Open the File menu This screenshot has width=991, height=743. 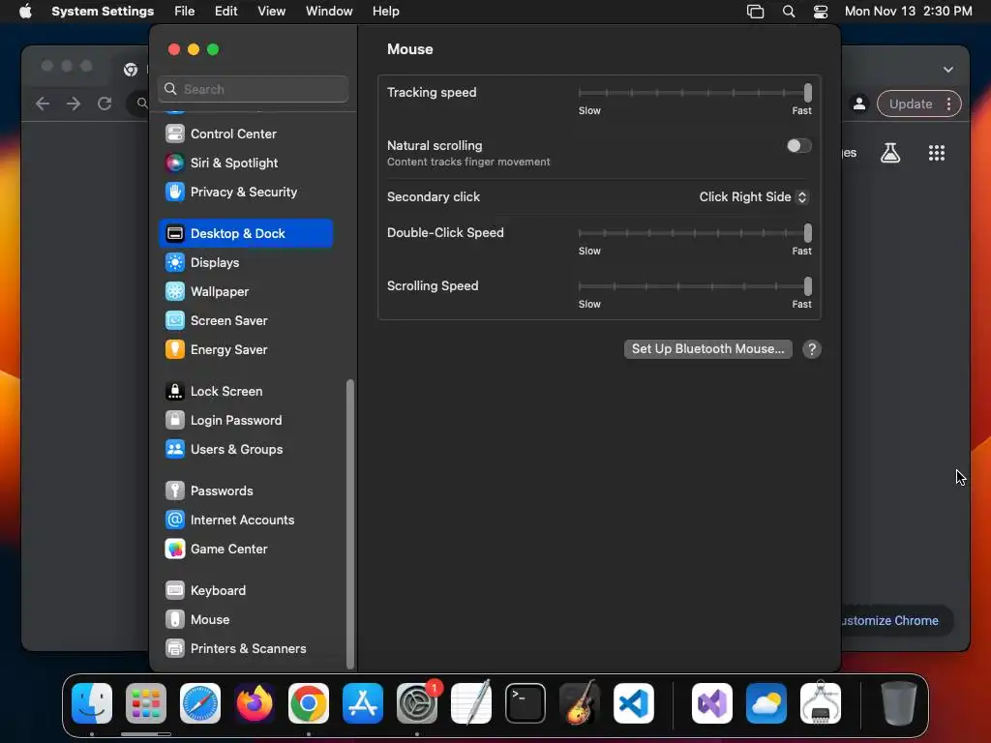pos(185,12)
